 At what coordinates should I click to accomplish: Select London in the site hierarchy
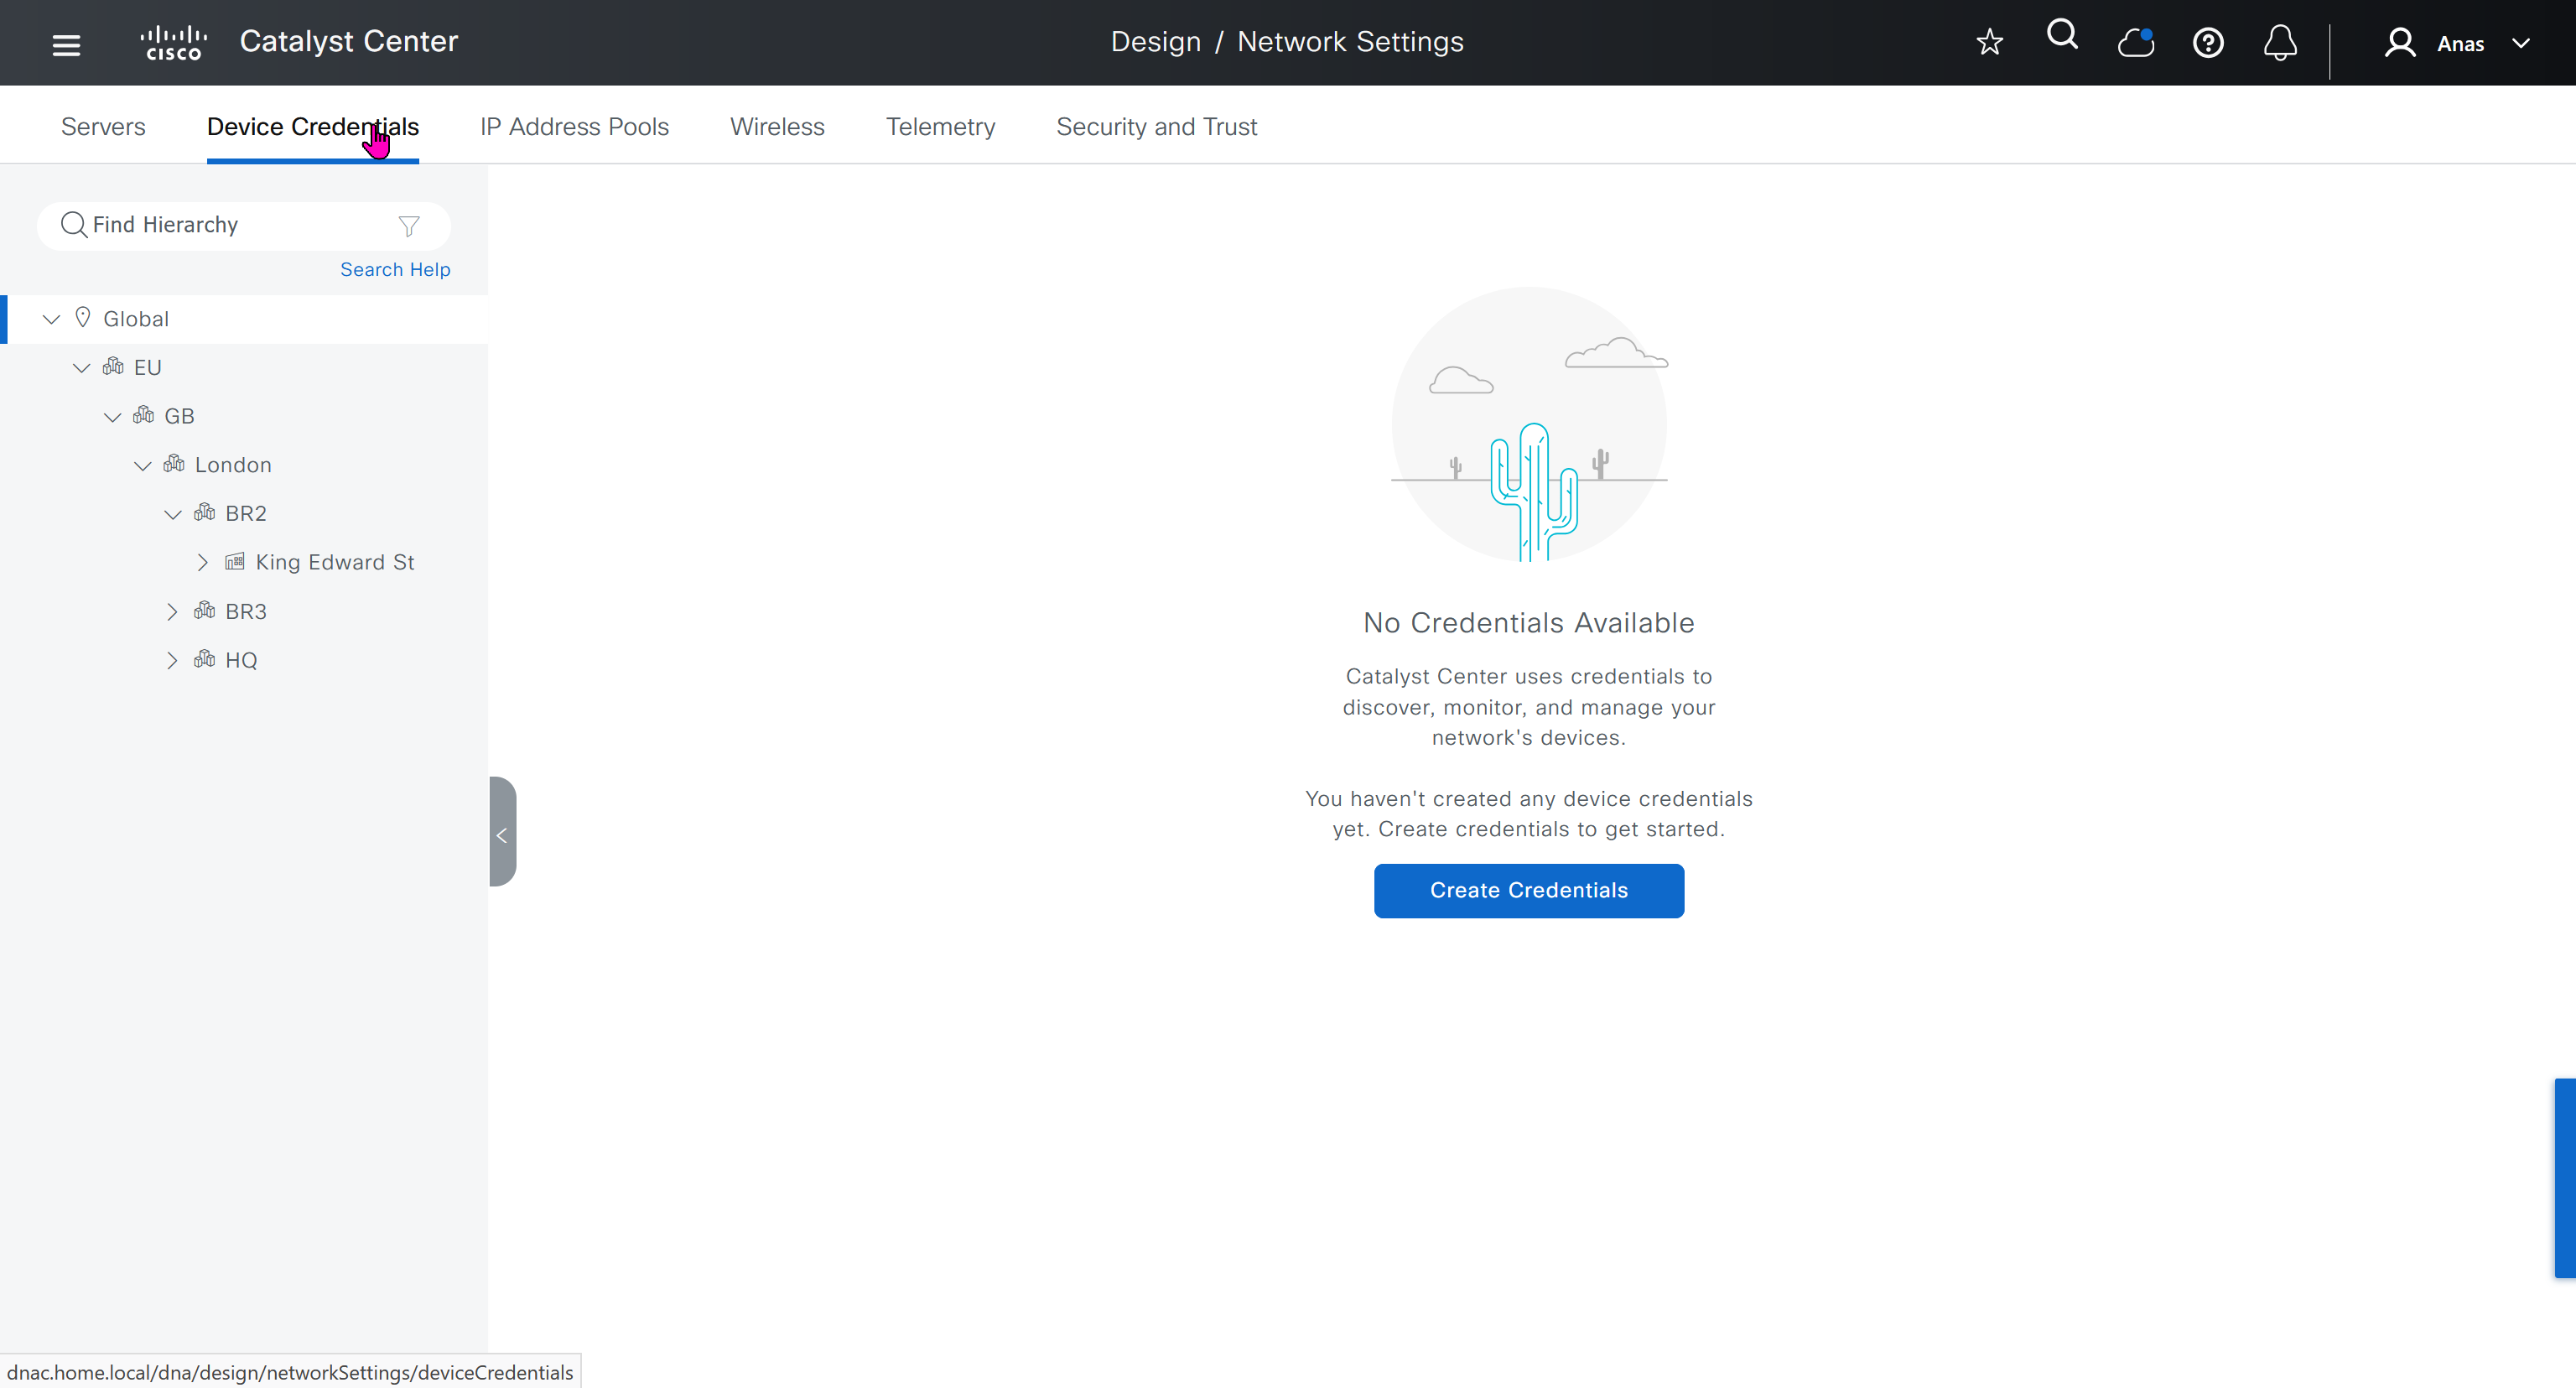tap(233, 465)
